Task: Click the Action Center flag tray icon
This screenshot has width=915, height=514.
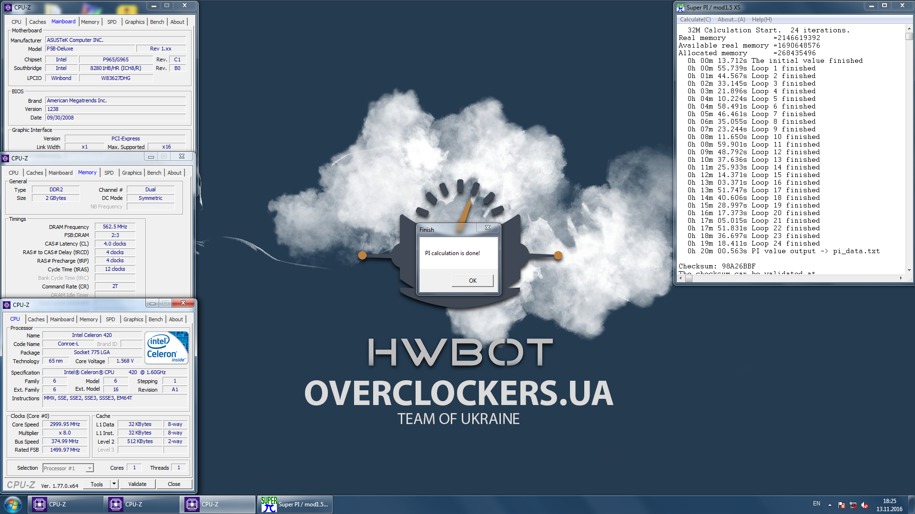Action: click(x=842, y=505)
